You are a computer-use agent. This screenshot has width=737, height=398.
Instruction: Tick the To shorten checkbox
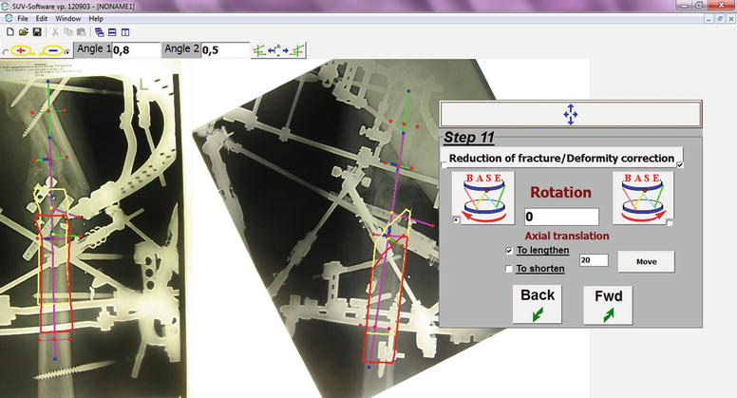(x=510, y=269)
